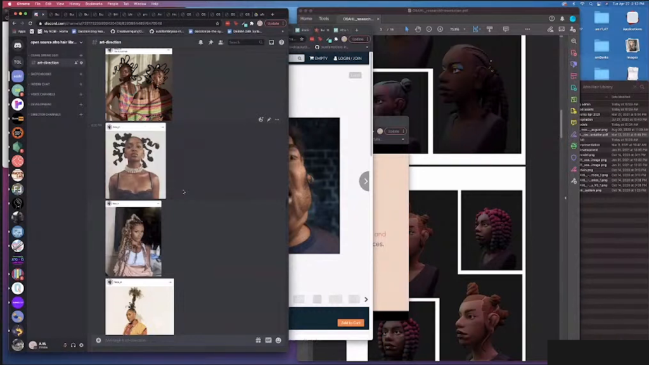Open palm-tree hairstyle image thumbnail
Screen dimensions: 649x365
(140, 307)
